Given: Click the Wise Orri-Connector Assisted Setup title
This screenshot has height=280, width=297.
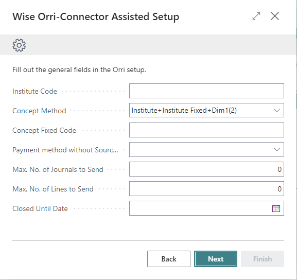Looking at the screenshot, I should (x=96, y=16).
